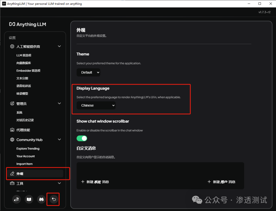Image resolution: width=276 pixels, height=211 pixels.
Task: Open 向量数据库 settings
Action: 24,63
